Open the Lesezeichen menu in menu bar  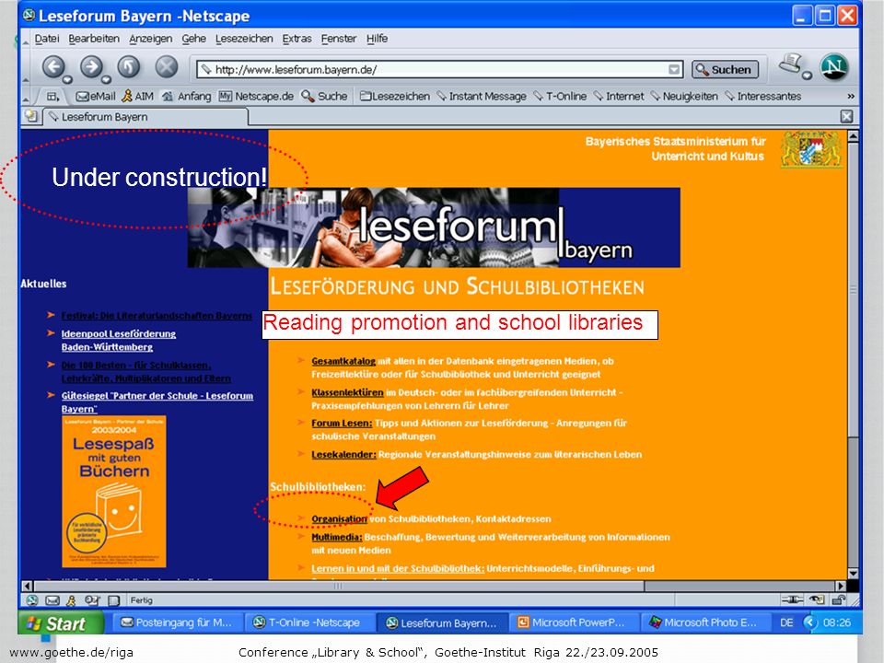(x=244, y=39)
